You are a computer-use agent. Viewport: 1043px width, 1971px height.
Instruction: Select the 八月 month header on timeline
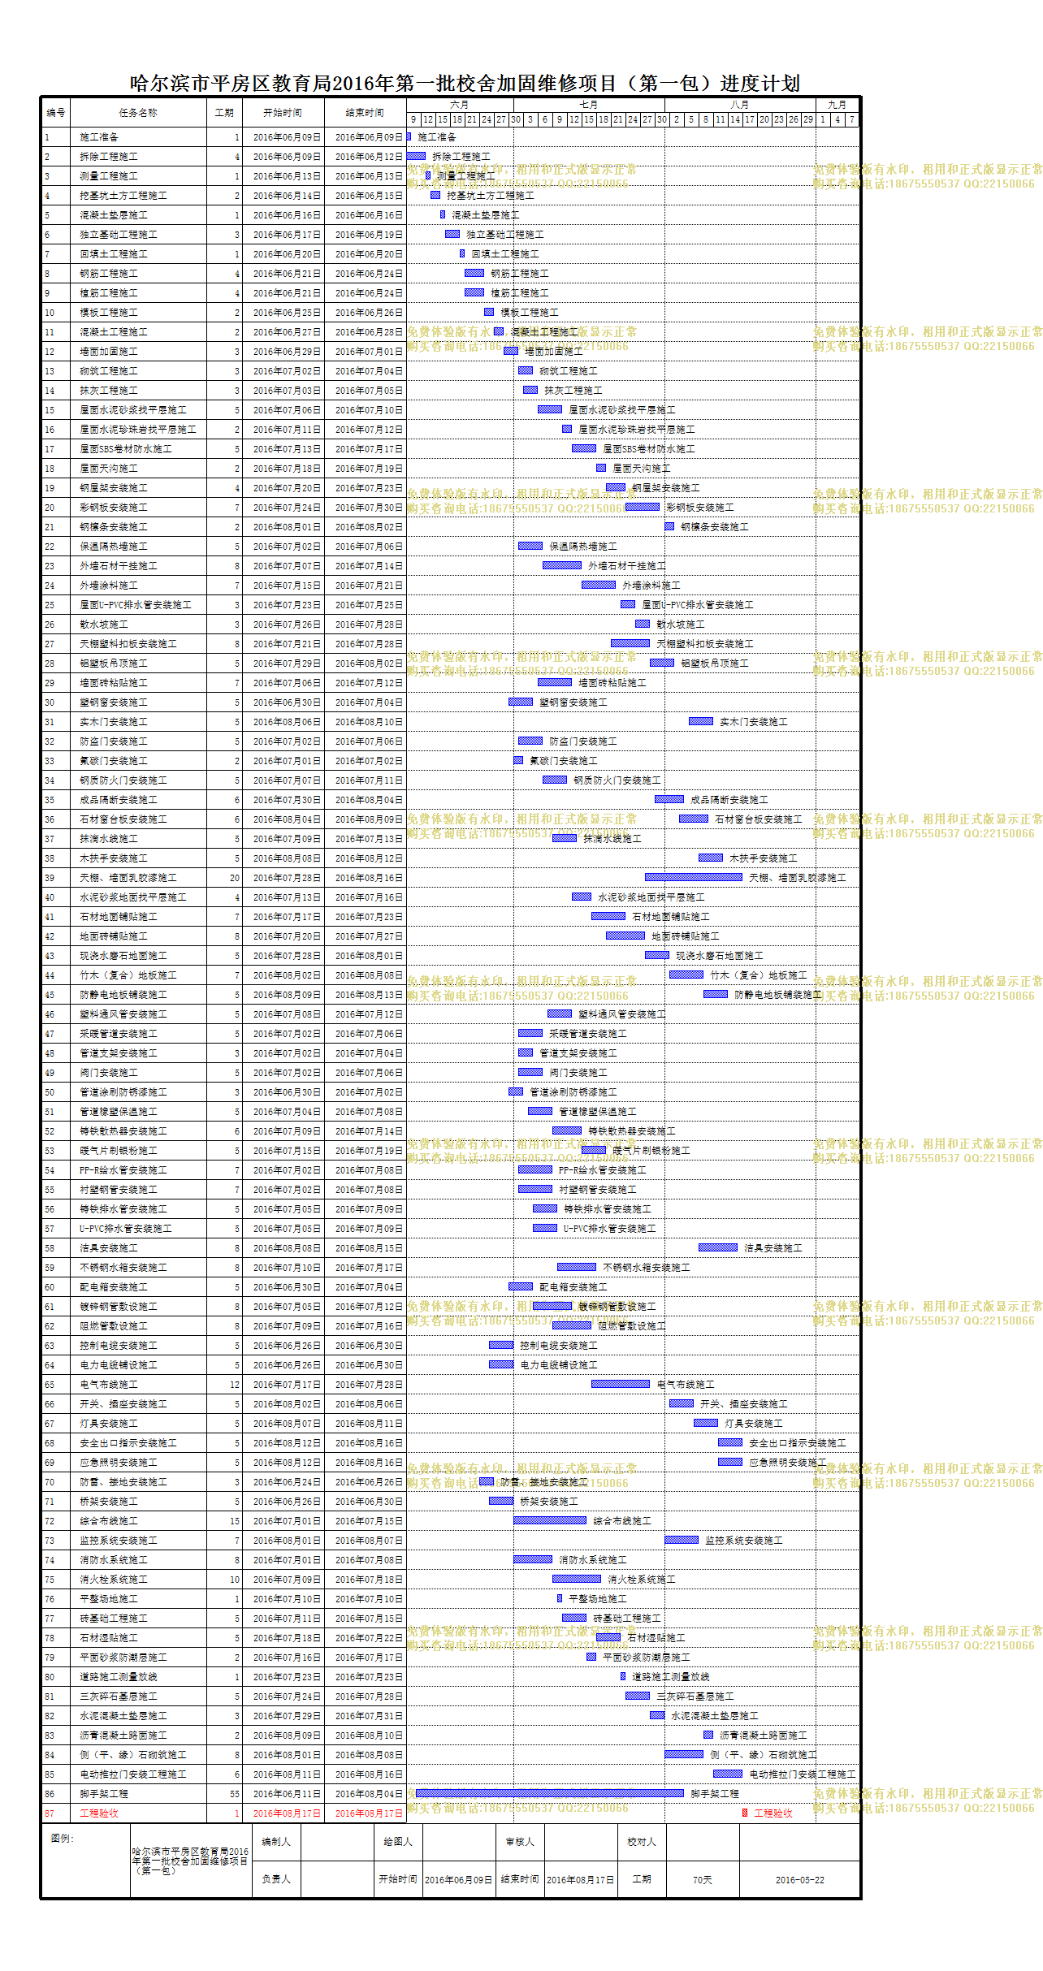click(740, 105)
